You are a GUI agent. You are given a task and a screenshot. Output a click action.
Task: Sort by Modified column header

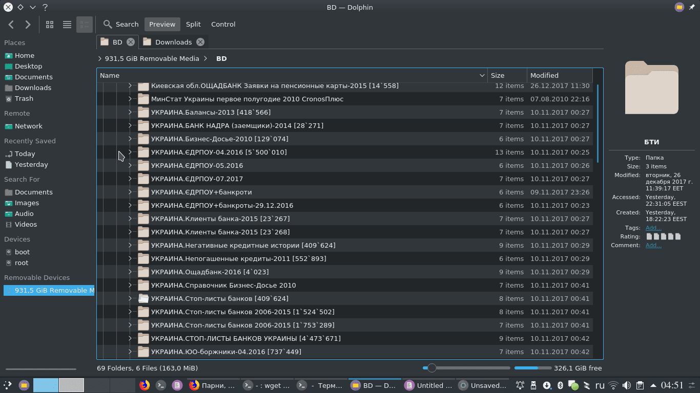point(560,75)
